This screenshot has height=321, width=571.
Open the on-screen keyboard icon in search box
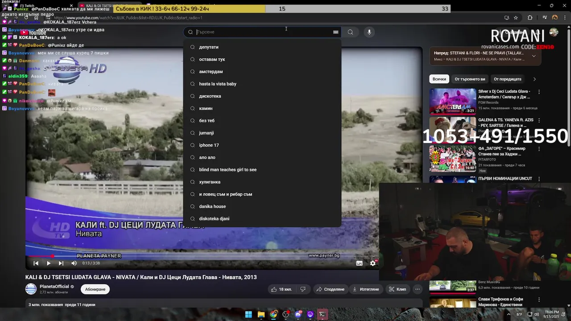pos(335,32)
